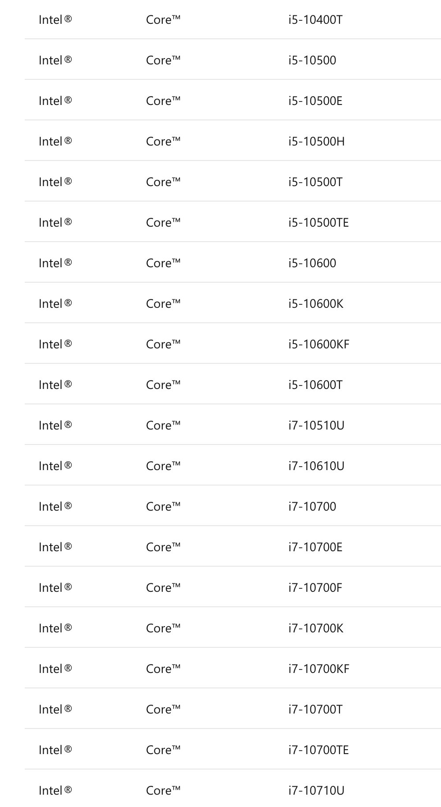Select the i5-10500TE processor cell

tap(318, 223)
